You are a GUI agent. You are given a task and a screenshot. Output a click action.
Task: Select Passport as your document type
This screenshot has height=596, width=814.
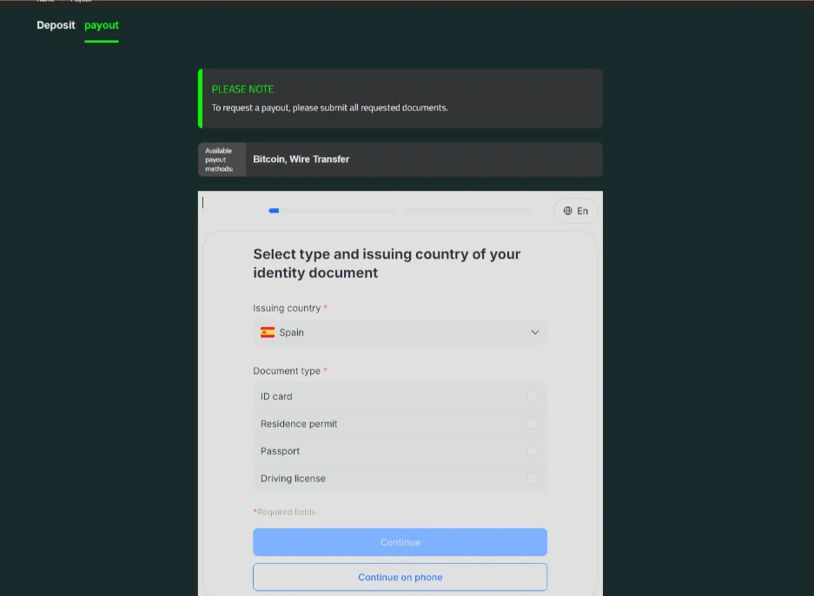(533, 450)
